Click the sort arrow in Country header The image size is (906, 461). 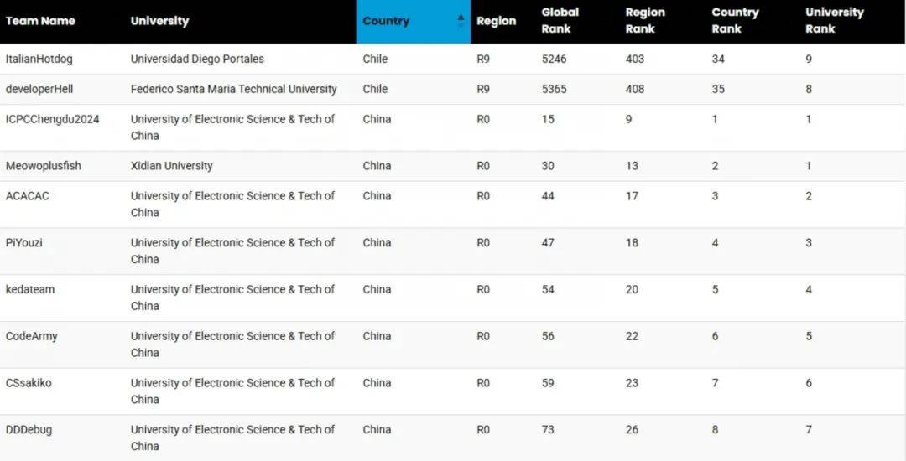461,21
